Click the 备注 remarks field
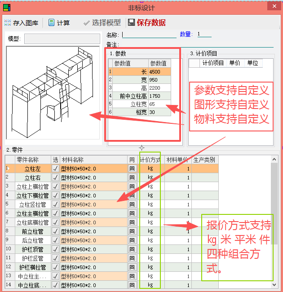This screenshot has height=292, width=283. tap(196, 45)
